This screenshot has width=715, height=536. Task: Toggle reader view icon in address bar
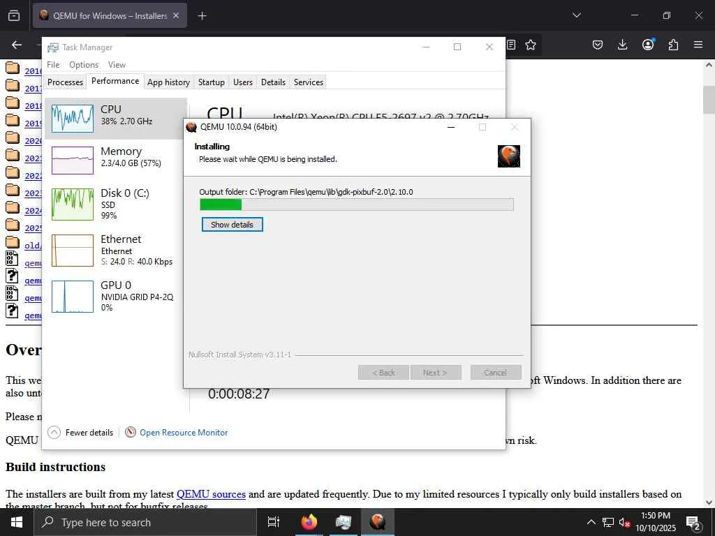coord(511,45)
